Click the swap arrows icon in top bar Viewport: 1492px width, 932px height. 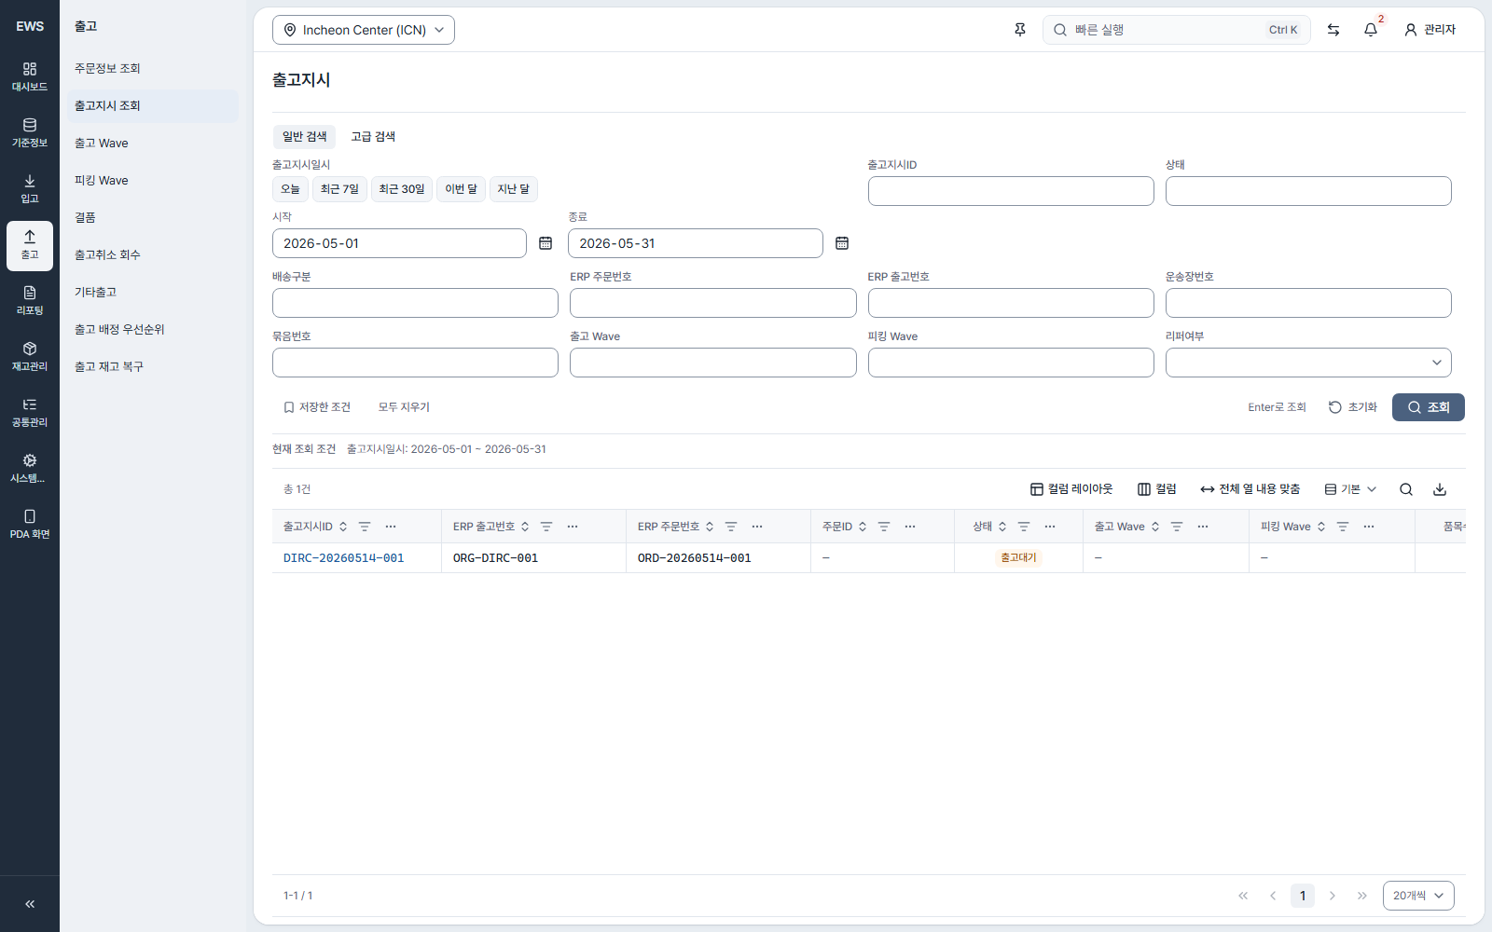pos(1333,30)
